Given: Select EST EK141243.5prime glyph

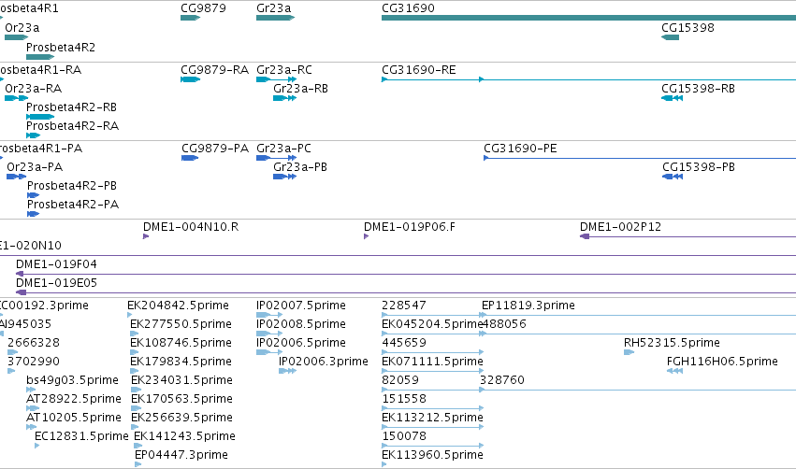Looking at the screenshot, I should point(138,447).
